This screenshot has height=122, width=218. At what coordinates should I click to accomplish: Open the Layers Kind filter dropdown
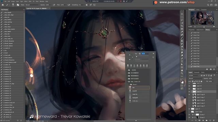194,76
